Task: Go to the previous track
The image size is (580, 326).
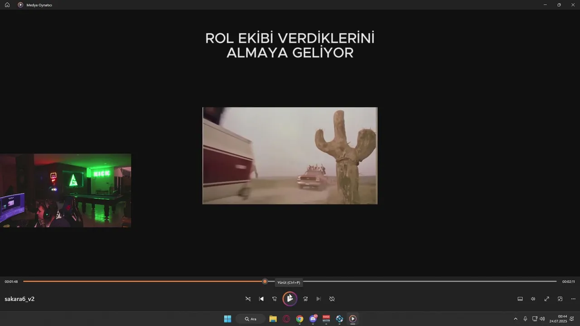Action: (x=261, y=299)
